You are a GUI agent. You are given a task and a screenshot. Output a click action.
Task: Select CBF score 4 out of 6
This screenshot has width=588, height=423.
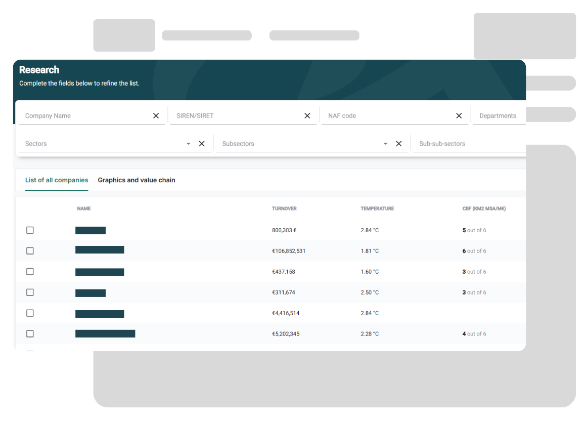[474, 333]
